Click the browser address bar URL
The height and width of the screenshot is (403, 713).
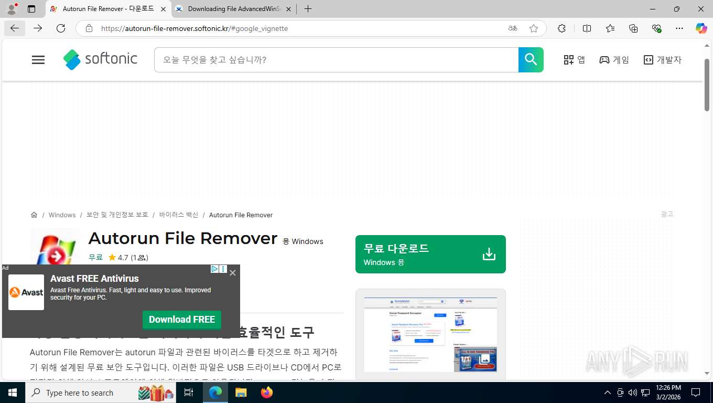[x=194, y=28]
